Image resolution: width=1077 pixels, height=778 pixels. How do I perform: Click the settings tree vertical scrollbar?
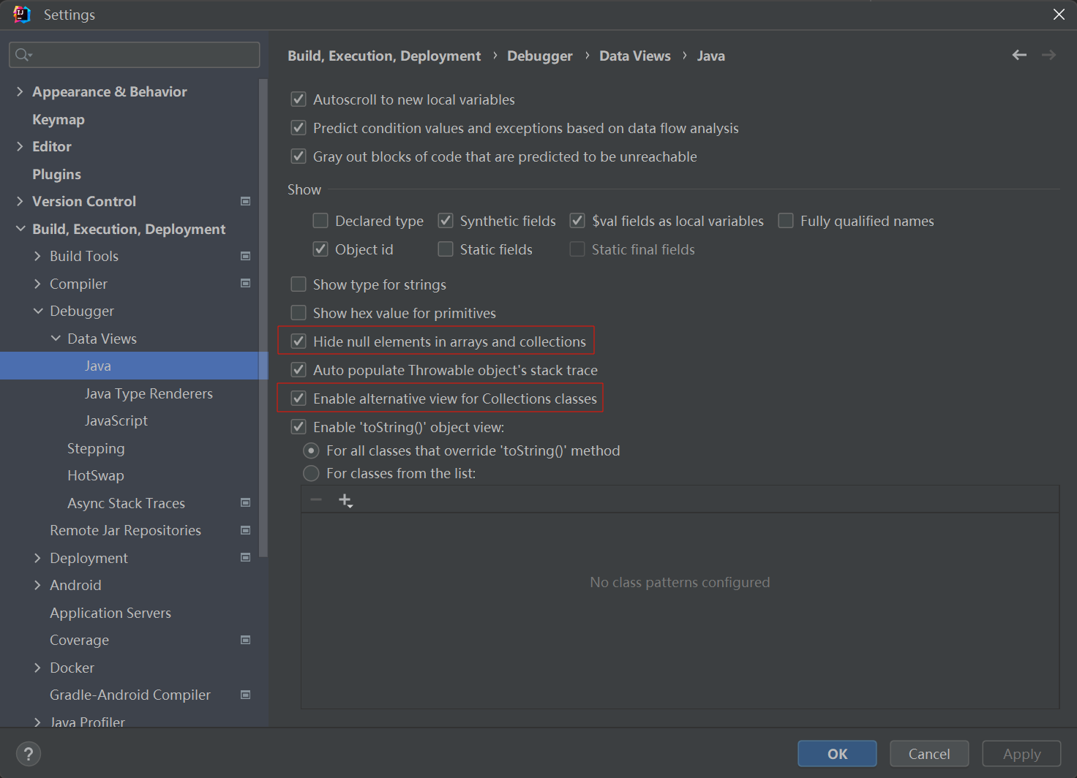[263, 318]
